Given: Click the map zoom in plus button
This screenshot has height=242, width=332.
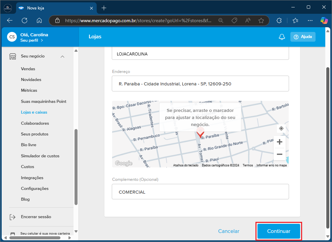Looking at the screenshot, I should (279, 142).
